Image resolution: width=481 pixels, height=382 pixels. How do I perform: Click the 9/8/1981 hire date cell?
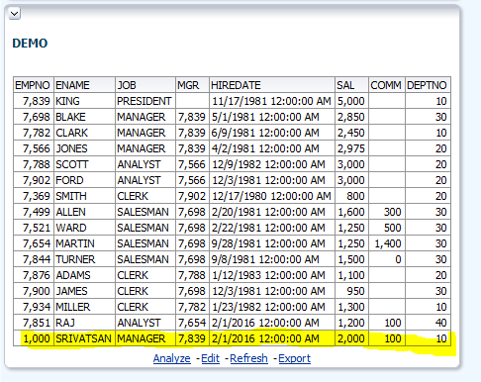tap(272, 259)
